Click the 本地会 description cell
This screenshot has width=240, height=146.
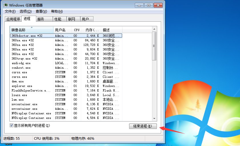tap(110, 100)
